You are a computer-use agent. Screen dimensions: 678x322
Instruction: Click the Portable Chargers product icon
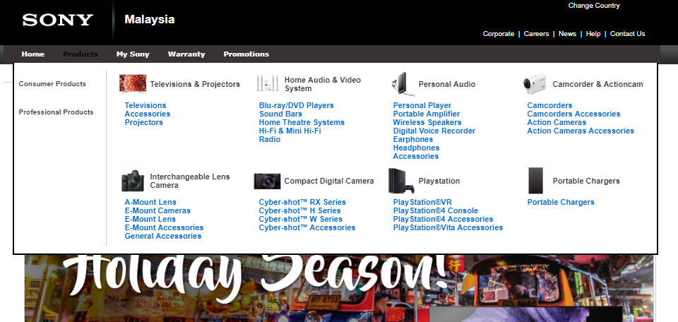(536, 181)
